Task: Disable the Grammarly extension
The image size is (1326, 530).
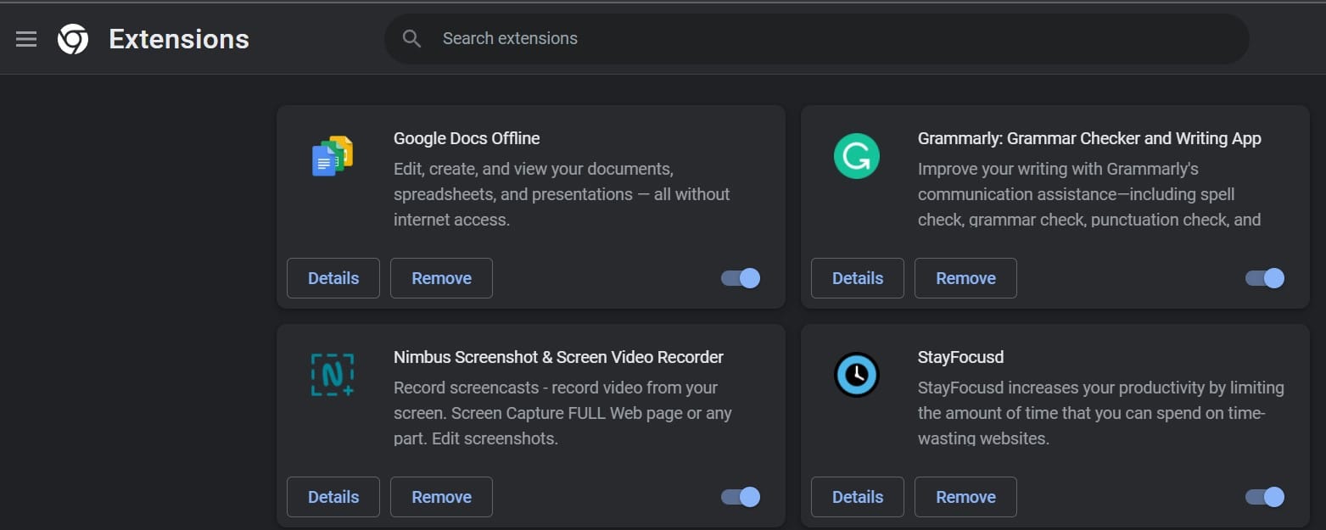Action: tap(1263, 278)
